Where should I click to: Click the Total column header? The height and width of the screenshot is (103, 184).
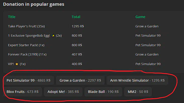[x=76, y=17]
